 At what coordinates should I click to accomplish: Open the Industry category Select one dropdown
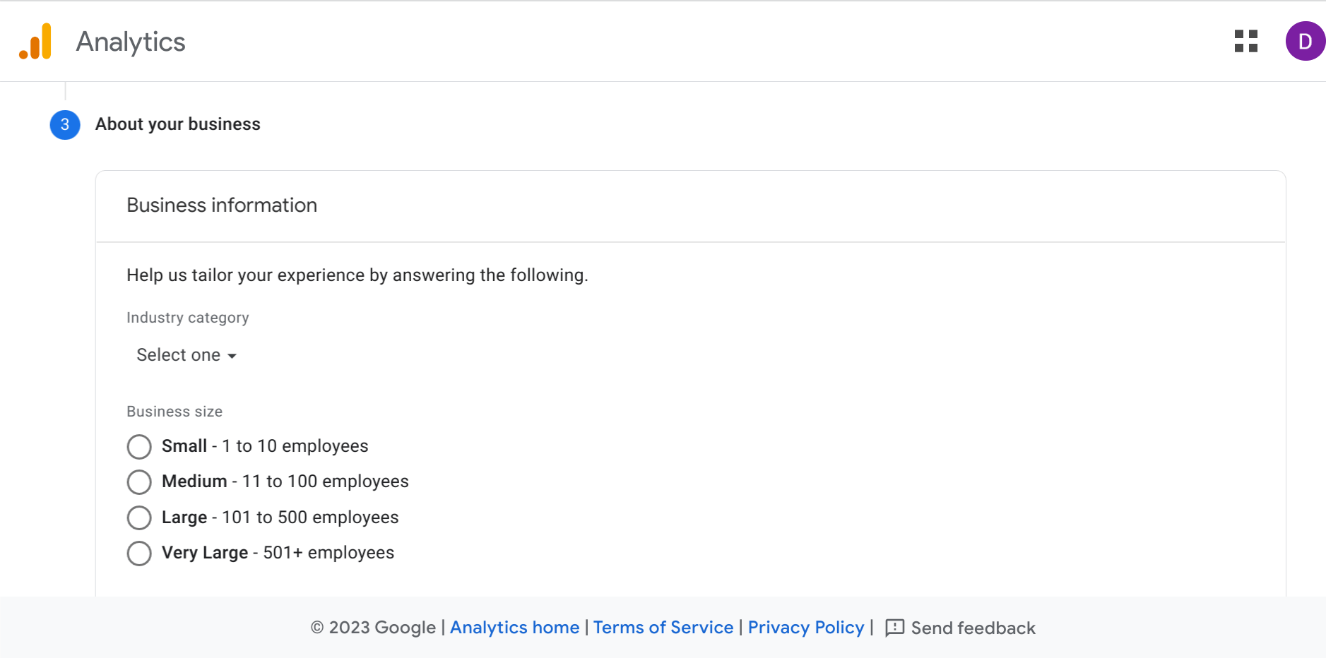pos(185,355)
